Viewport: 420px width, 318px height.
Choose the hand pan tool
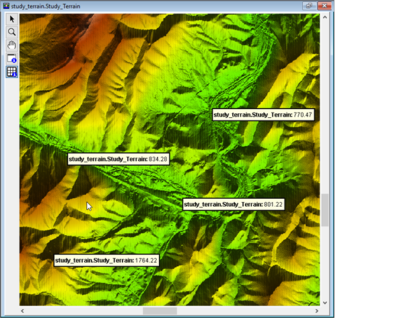click(x=12, y=44)
